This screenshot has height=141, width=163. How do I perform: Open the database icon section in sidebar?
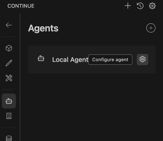click(x=9, y=138)
